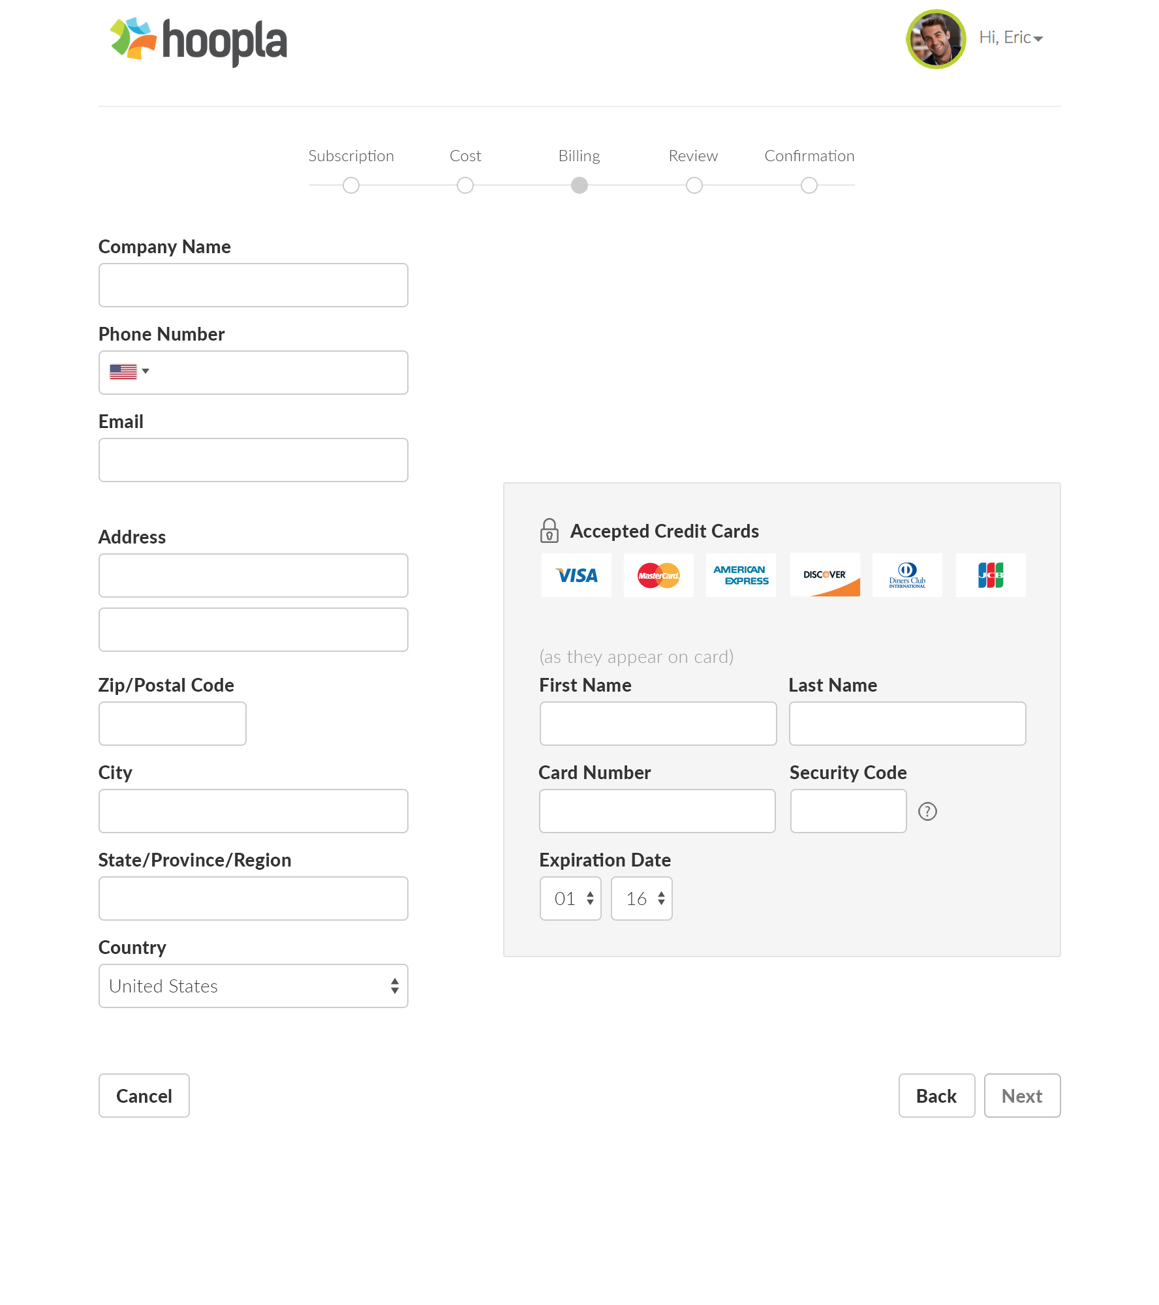The width and height of the screenshot is (1159, 1305).
Task: Expand the Hi, Eric user menu
Action: pos(1011,38)
